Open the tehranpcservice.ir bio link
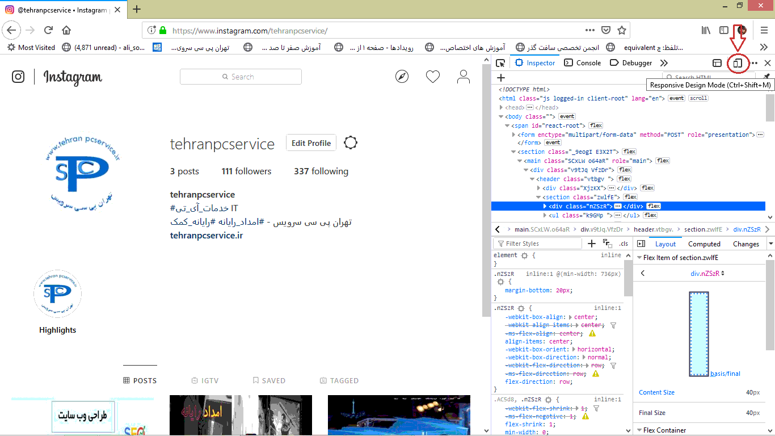Image resolution: width=775 pixels, height=436 pixels. click(x=207, y=235)
